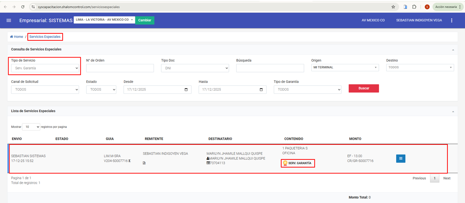
Task: Click the document icon under remitente
Action: (x=144, y=163)
